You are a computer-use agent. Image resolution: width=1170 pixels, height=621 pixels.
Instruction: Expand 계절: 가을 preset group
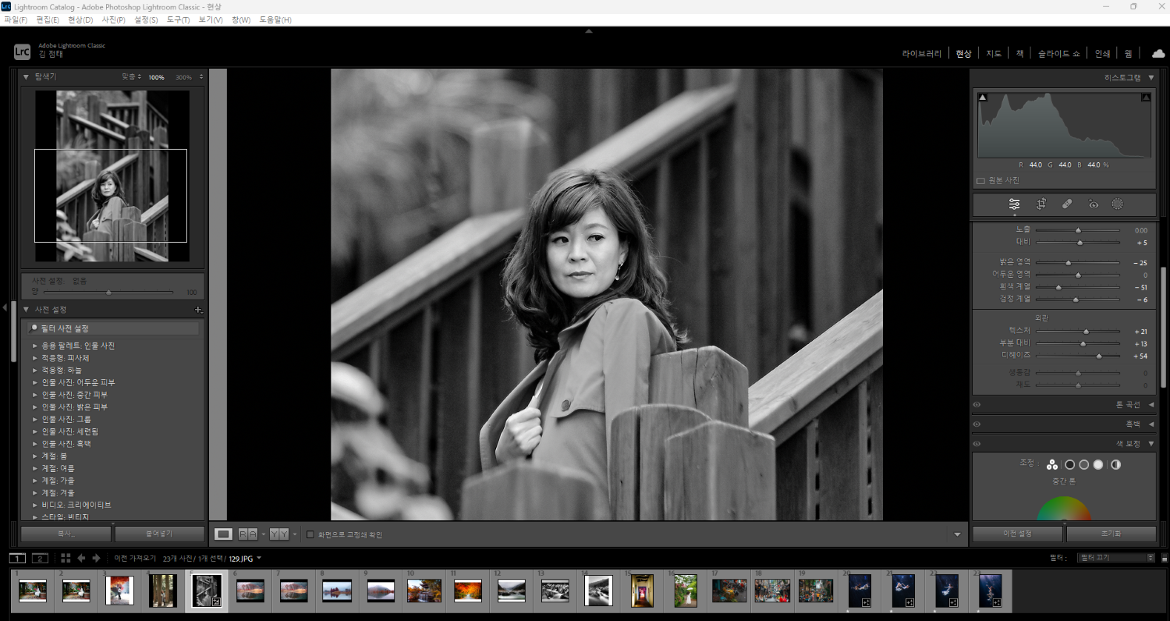tap(34, 481)
